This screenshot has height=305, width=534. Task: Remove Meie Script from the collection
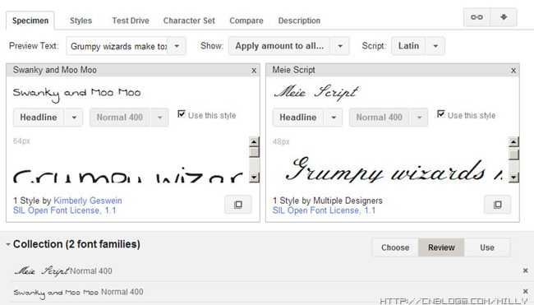point(525,270)
